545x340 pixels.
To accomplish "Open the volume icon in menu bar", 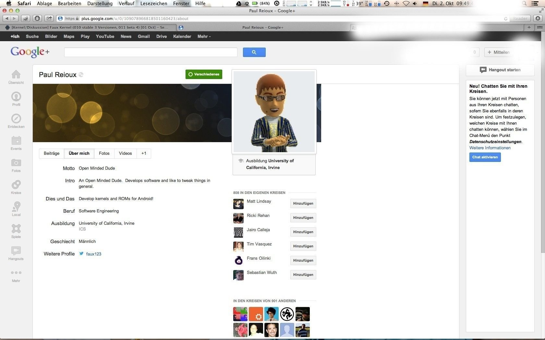I will click(x=415, y=4).
